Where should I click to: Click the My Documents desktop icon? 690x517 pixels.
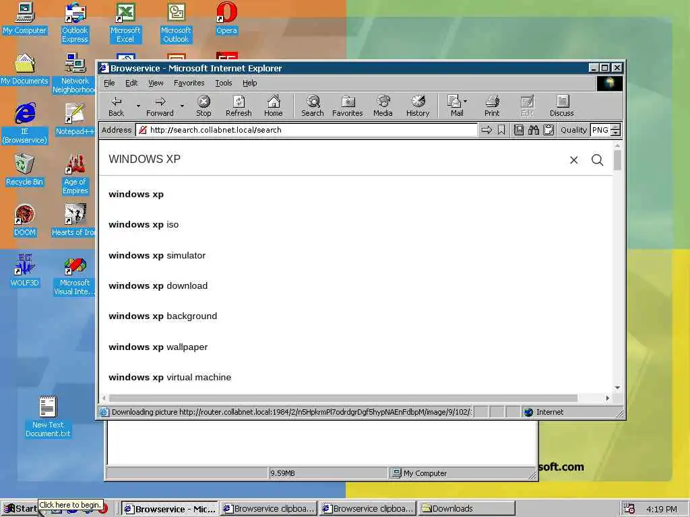pyautogui.click(x=24, y=69)
